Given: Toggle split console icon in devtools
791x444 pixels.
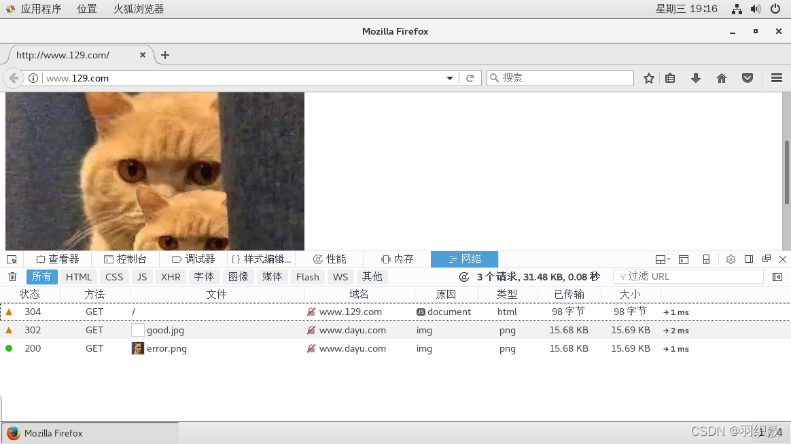Looking at the screenshot, I should pyautogui.click(x=684, y=259).
